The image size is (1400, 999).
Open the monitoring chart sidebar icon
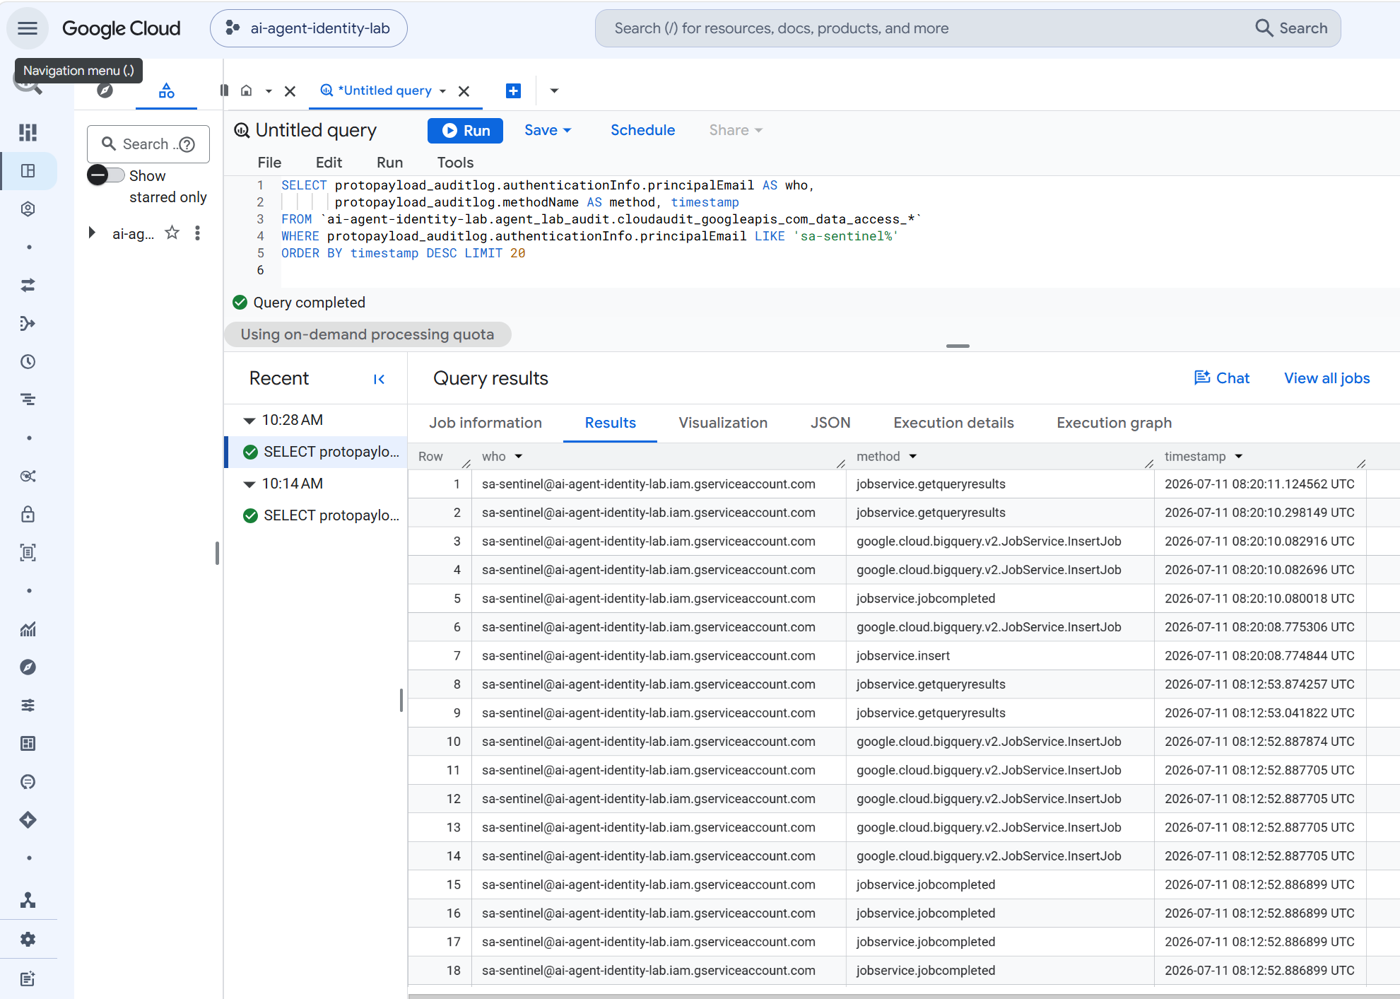click(28, 629)
